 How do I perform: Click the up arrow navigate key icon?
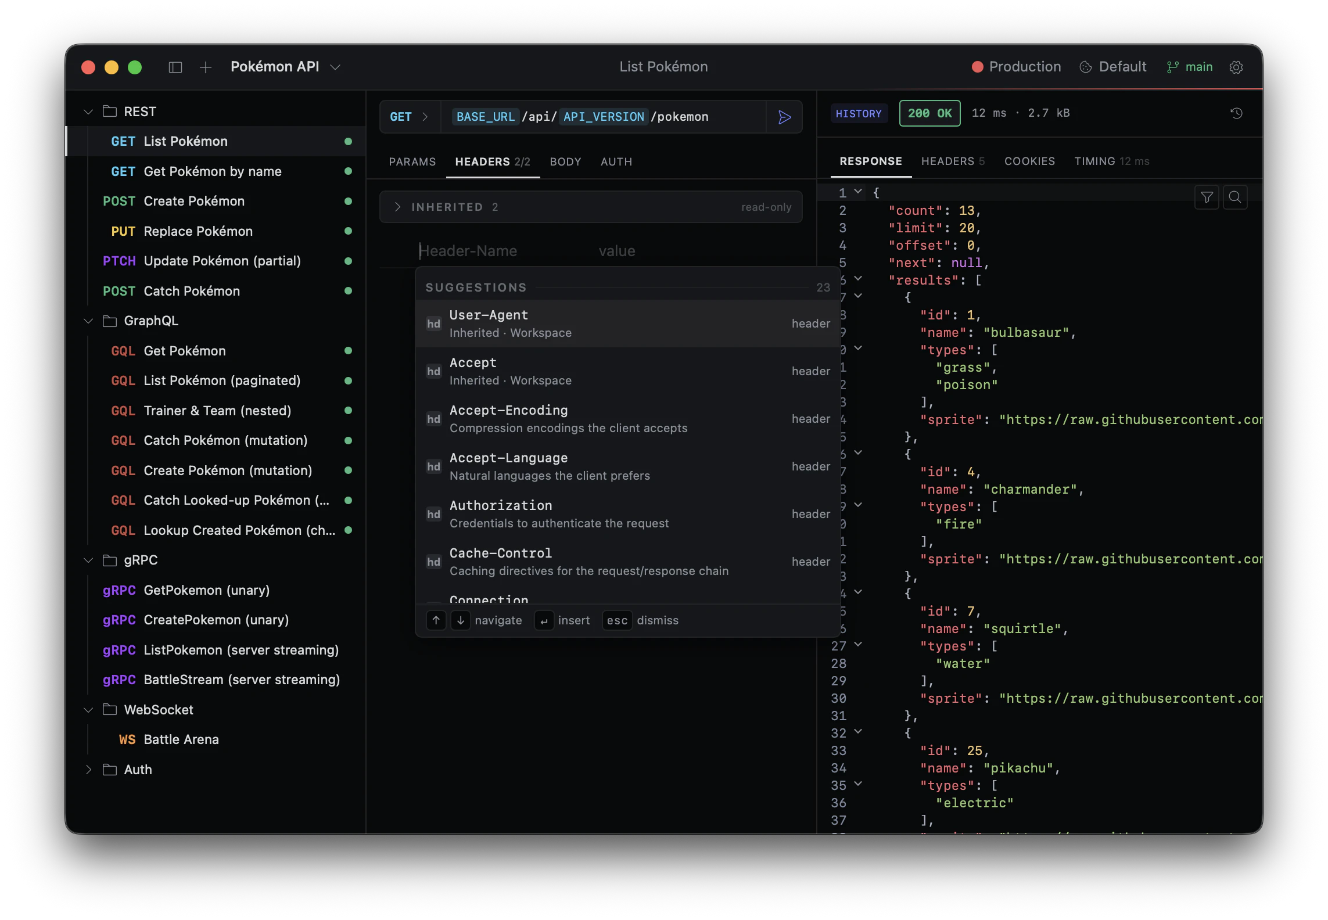point(436,620)
